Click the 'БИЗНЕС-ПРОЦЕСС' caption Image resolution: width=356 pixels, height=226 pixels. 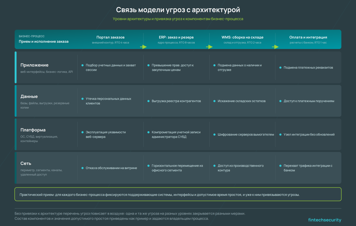[x=32, y=36]
